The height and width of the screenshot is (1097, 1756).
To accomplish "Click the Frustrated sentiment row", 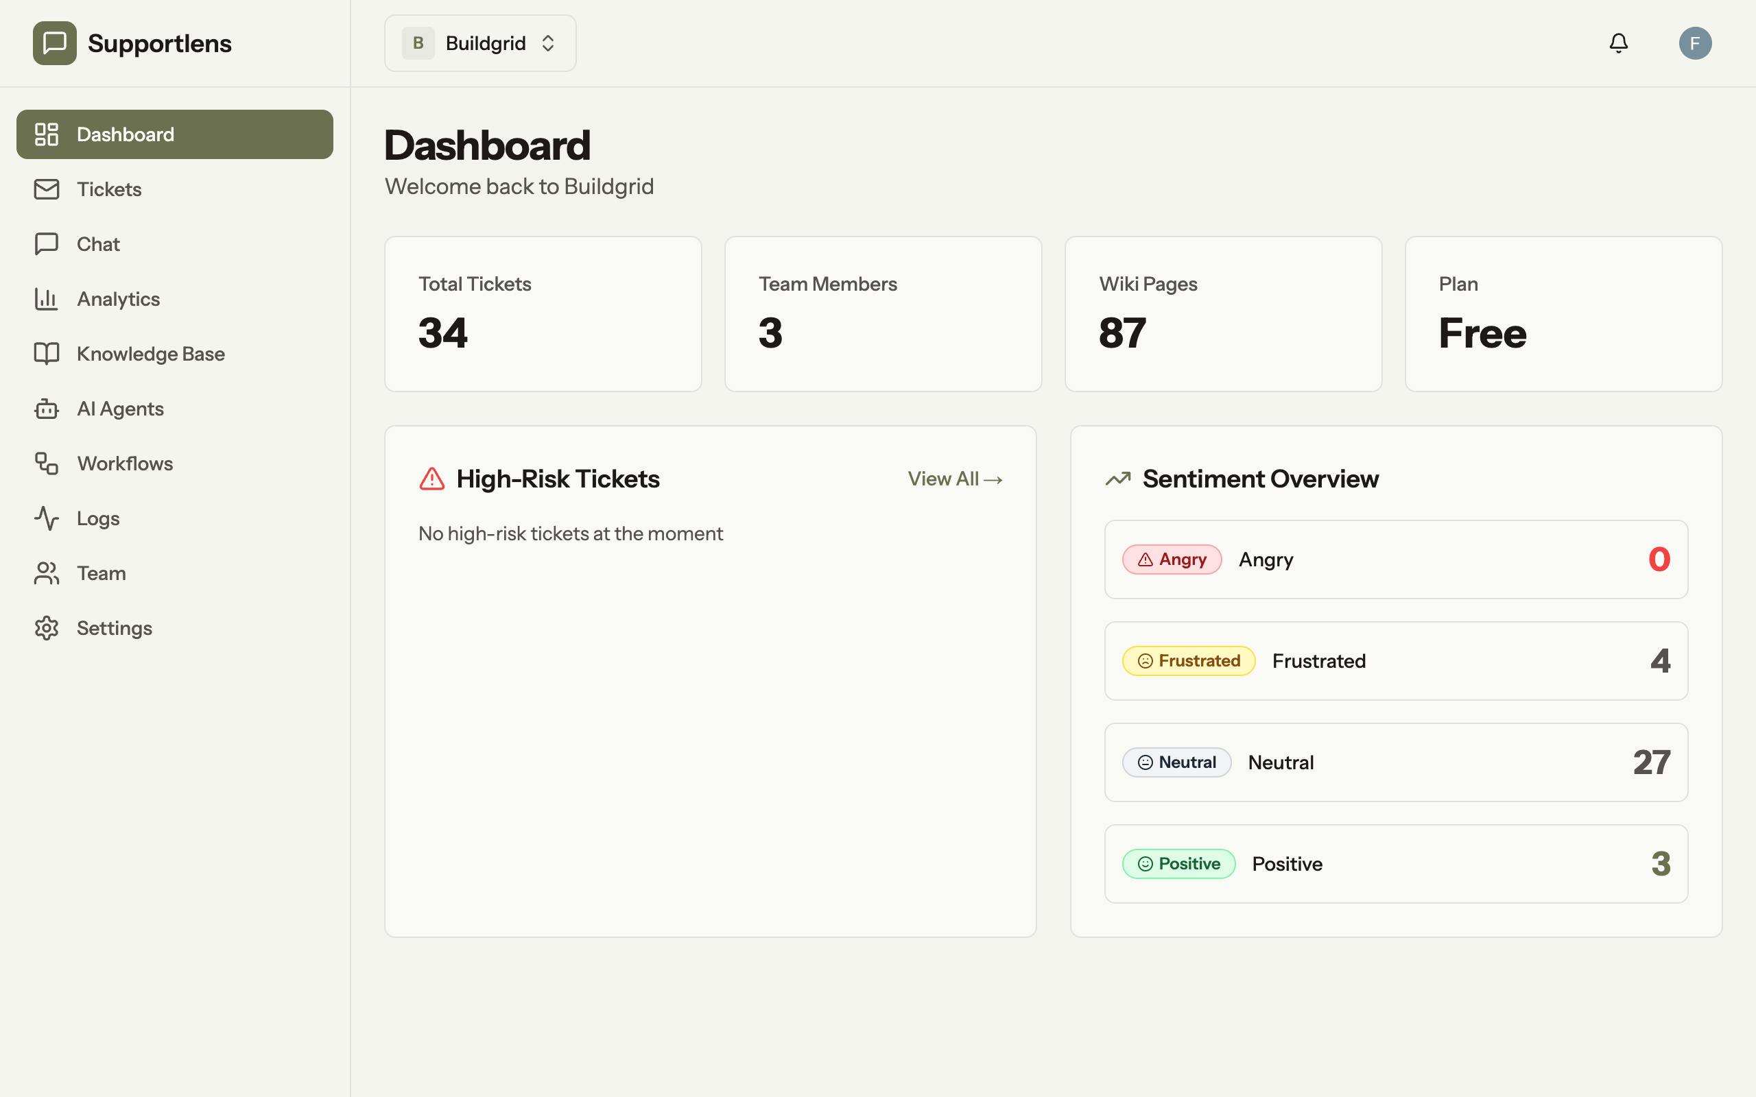I will point(1395,661).
